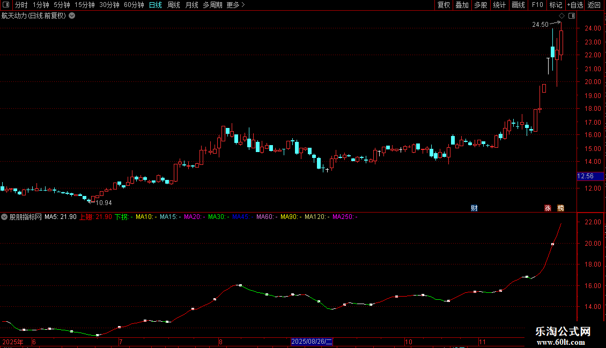
Task: Click the 航天动力(日线.前复权) chart title
Action: coord(34,16)
